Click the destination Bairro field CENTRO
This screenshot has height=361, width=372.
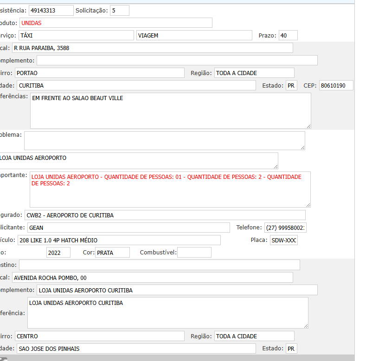[x=100, y=336]
